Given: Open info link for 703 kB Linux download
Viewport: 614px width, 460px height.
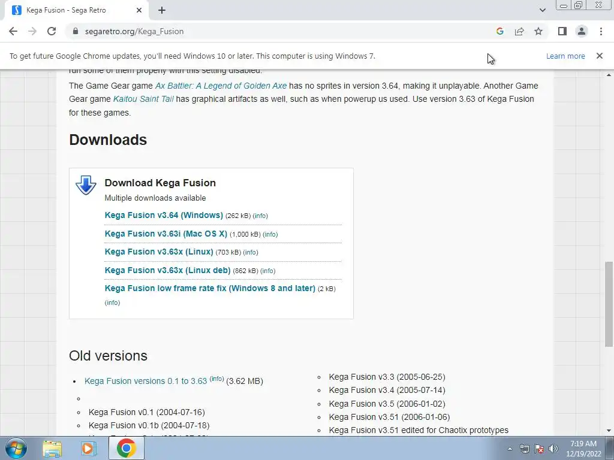Looking at the screenshot, I should pyautogui.click(x=251, y=252).
